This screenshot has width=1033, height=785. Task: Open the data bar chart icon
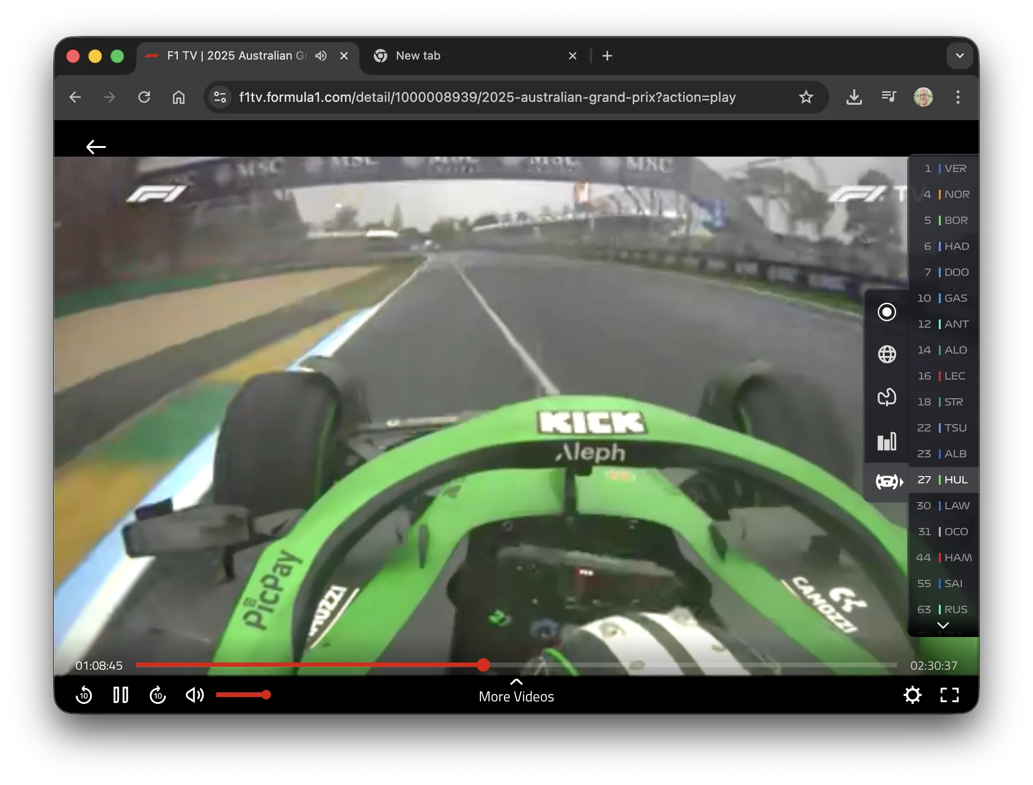coord(887,441)
